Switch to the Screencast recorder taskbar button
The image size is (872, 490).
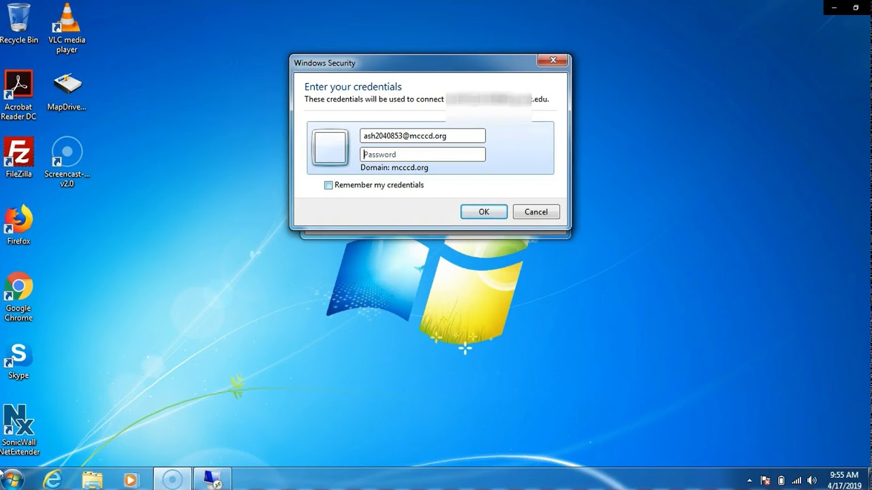172,479
